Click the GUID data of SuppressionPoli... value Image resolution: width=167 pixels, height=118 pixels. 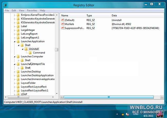coord(135,28)
